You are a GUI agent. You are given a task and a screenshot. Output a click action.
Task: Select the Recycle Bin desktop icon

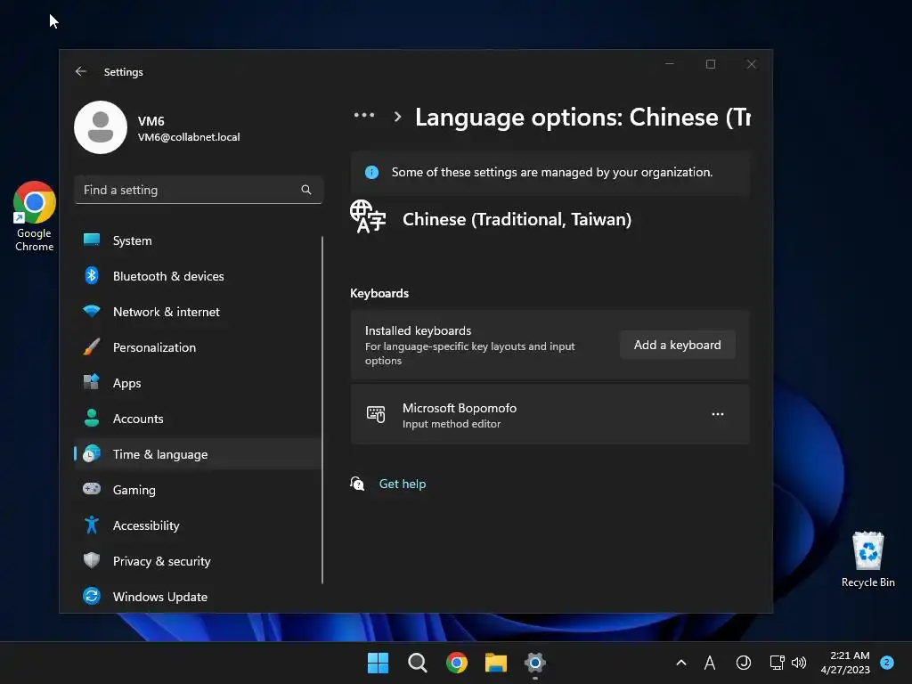(x=867, y=559)
